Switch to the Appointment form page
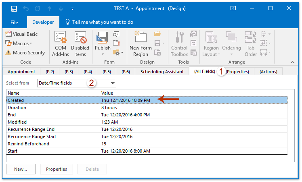The height and width of the screenshot is (182, 302). (x=21, y=72)
